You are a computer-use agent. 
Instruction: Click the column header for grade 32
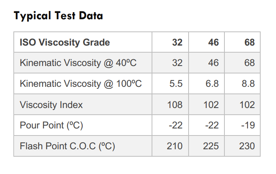tap(177, 42)
